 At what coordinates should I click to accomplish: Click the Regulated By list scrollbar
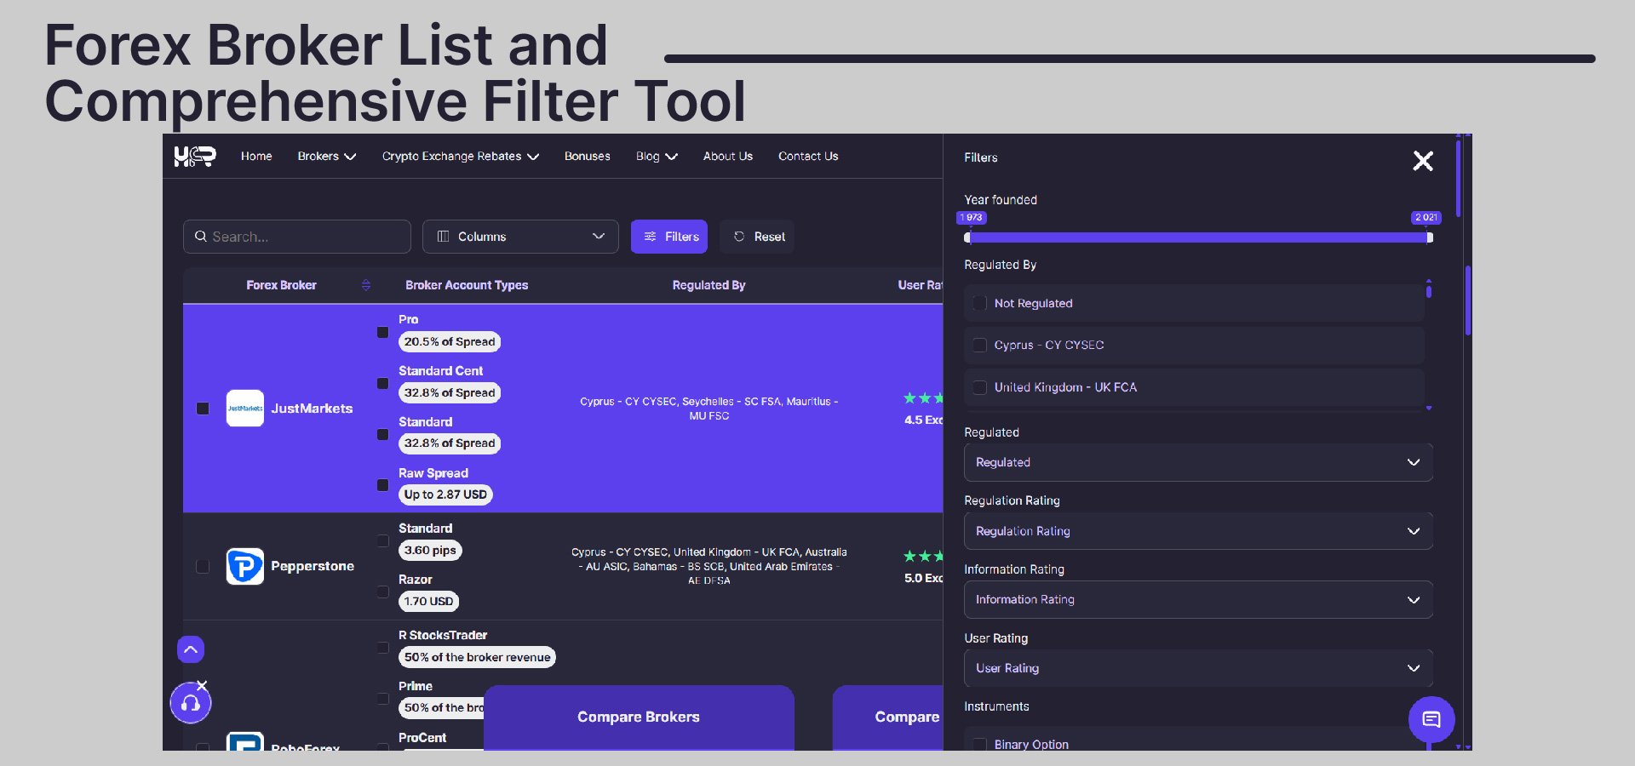pyautogui.click(x=1429, y=291)
